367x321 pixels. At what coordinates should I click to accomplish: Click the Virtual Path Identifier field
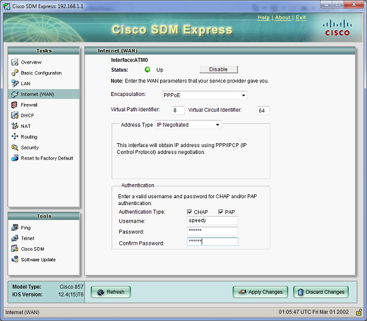pyautogui.click(x=178, y=110)
